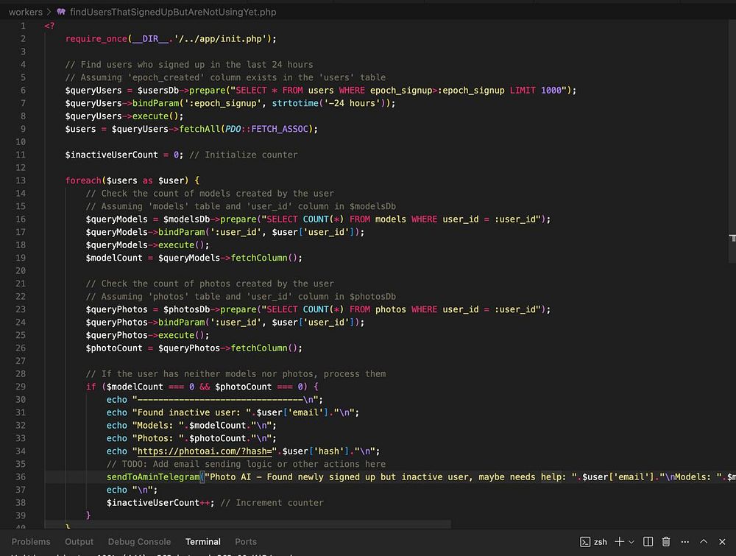The height and width of the screenshot is (556, 736).
Task: Click the zsh terminal shell icon
Action: click(x=585, y=542)
